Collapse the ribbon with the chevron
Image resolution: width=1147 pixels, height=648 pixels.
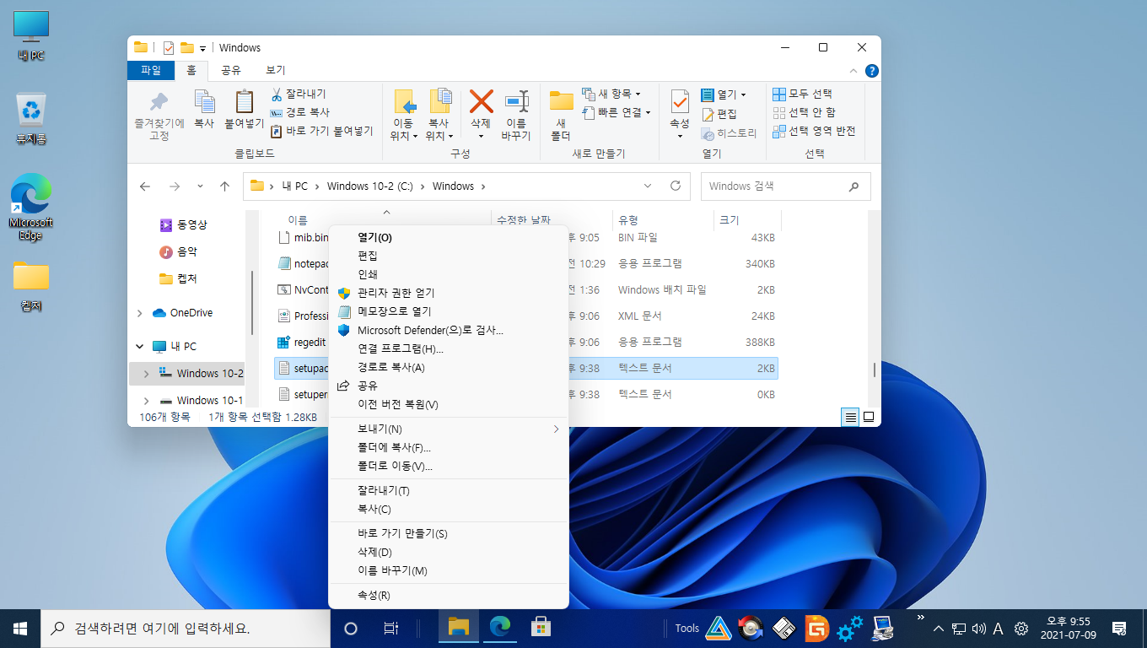pyautogui.click(x=854, y=71)
